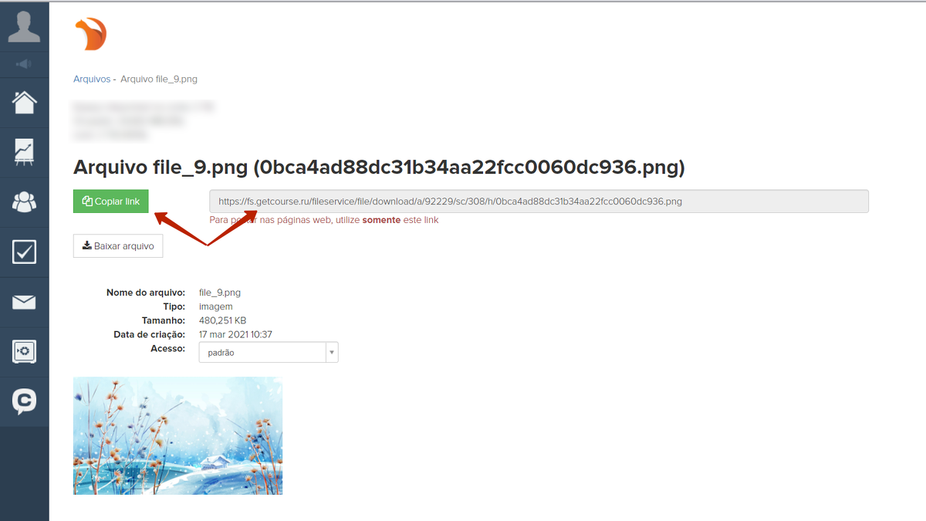Open the chart presentation sidebar icon
This screenshot has height=521, width=926.
[24, 152]
